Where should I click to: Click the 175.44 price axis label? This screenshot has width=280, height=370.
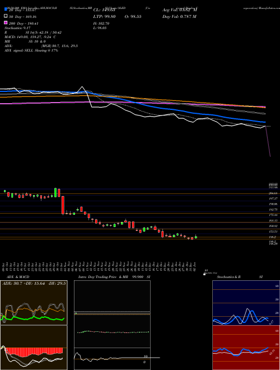click(x=274, y=215)
